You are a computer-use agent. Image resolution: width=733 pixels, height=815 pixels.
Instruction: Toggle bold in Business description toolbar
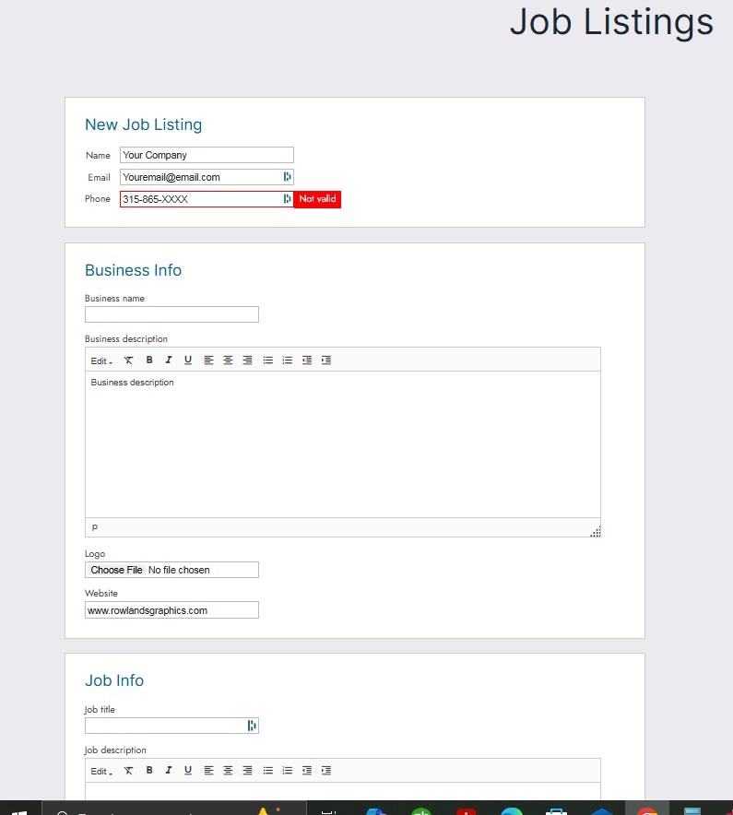click(x=149, y=360)
